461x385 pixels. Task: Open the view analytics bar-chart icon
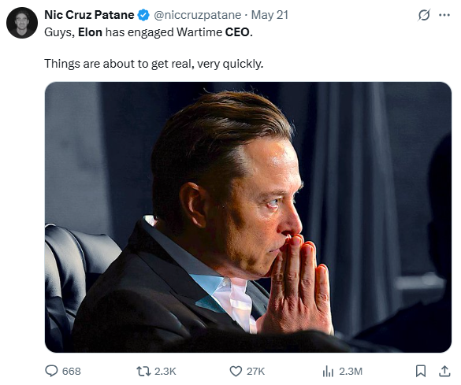[328, 372]
